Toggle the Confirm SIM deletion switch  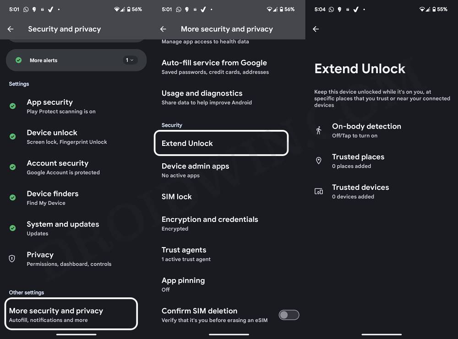[x=289, y=315]
